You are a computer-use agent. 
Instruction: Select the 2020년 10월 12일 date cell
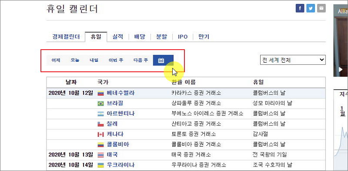71,93
